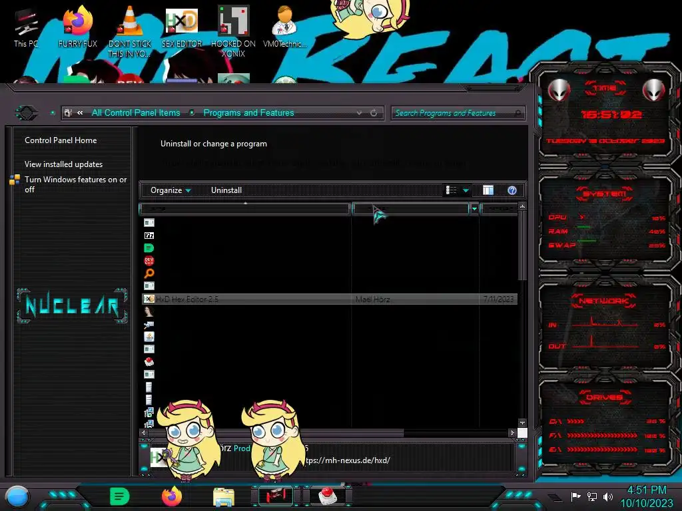Open view options dropdown arrow in toolbar
This screenshot has width=682, height=511.
click(x=466, y=190)
